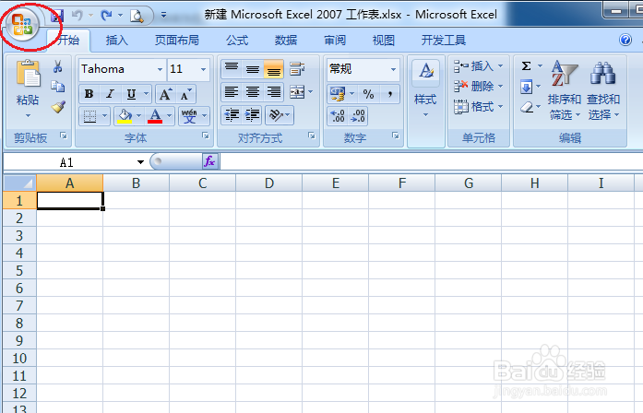Paste clipboard contents with the 粘贴 icon
This screenshot has width=643, height=413.
(x=28, y=74)
